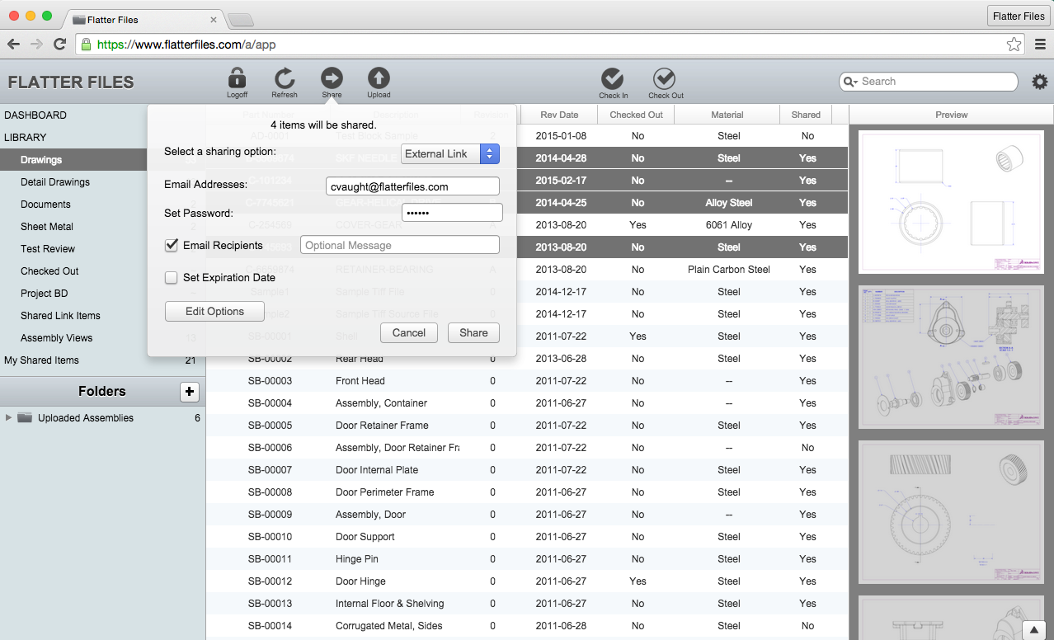Enable the Set Expiration Date checkbox

coord(172,278)
